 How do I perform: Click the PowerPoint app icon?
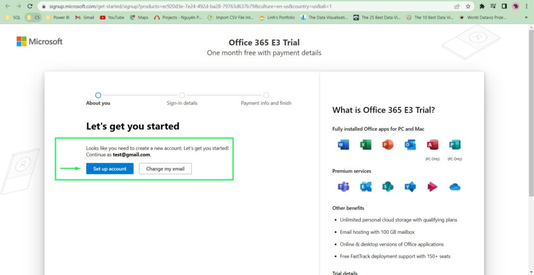coord(388,145)
